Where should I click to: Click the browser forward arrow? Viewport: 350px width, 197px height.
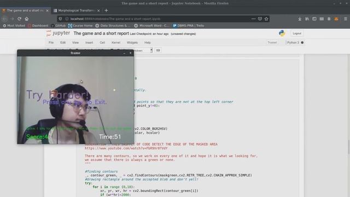pyautogui.click(x=12, y=19)
